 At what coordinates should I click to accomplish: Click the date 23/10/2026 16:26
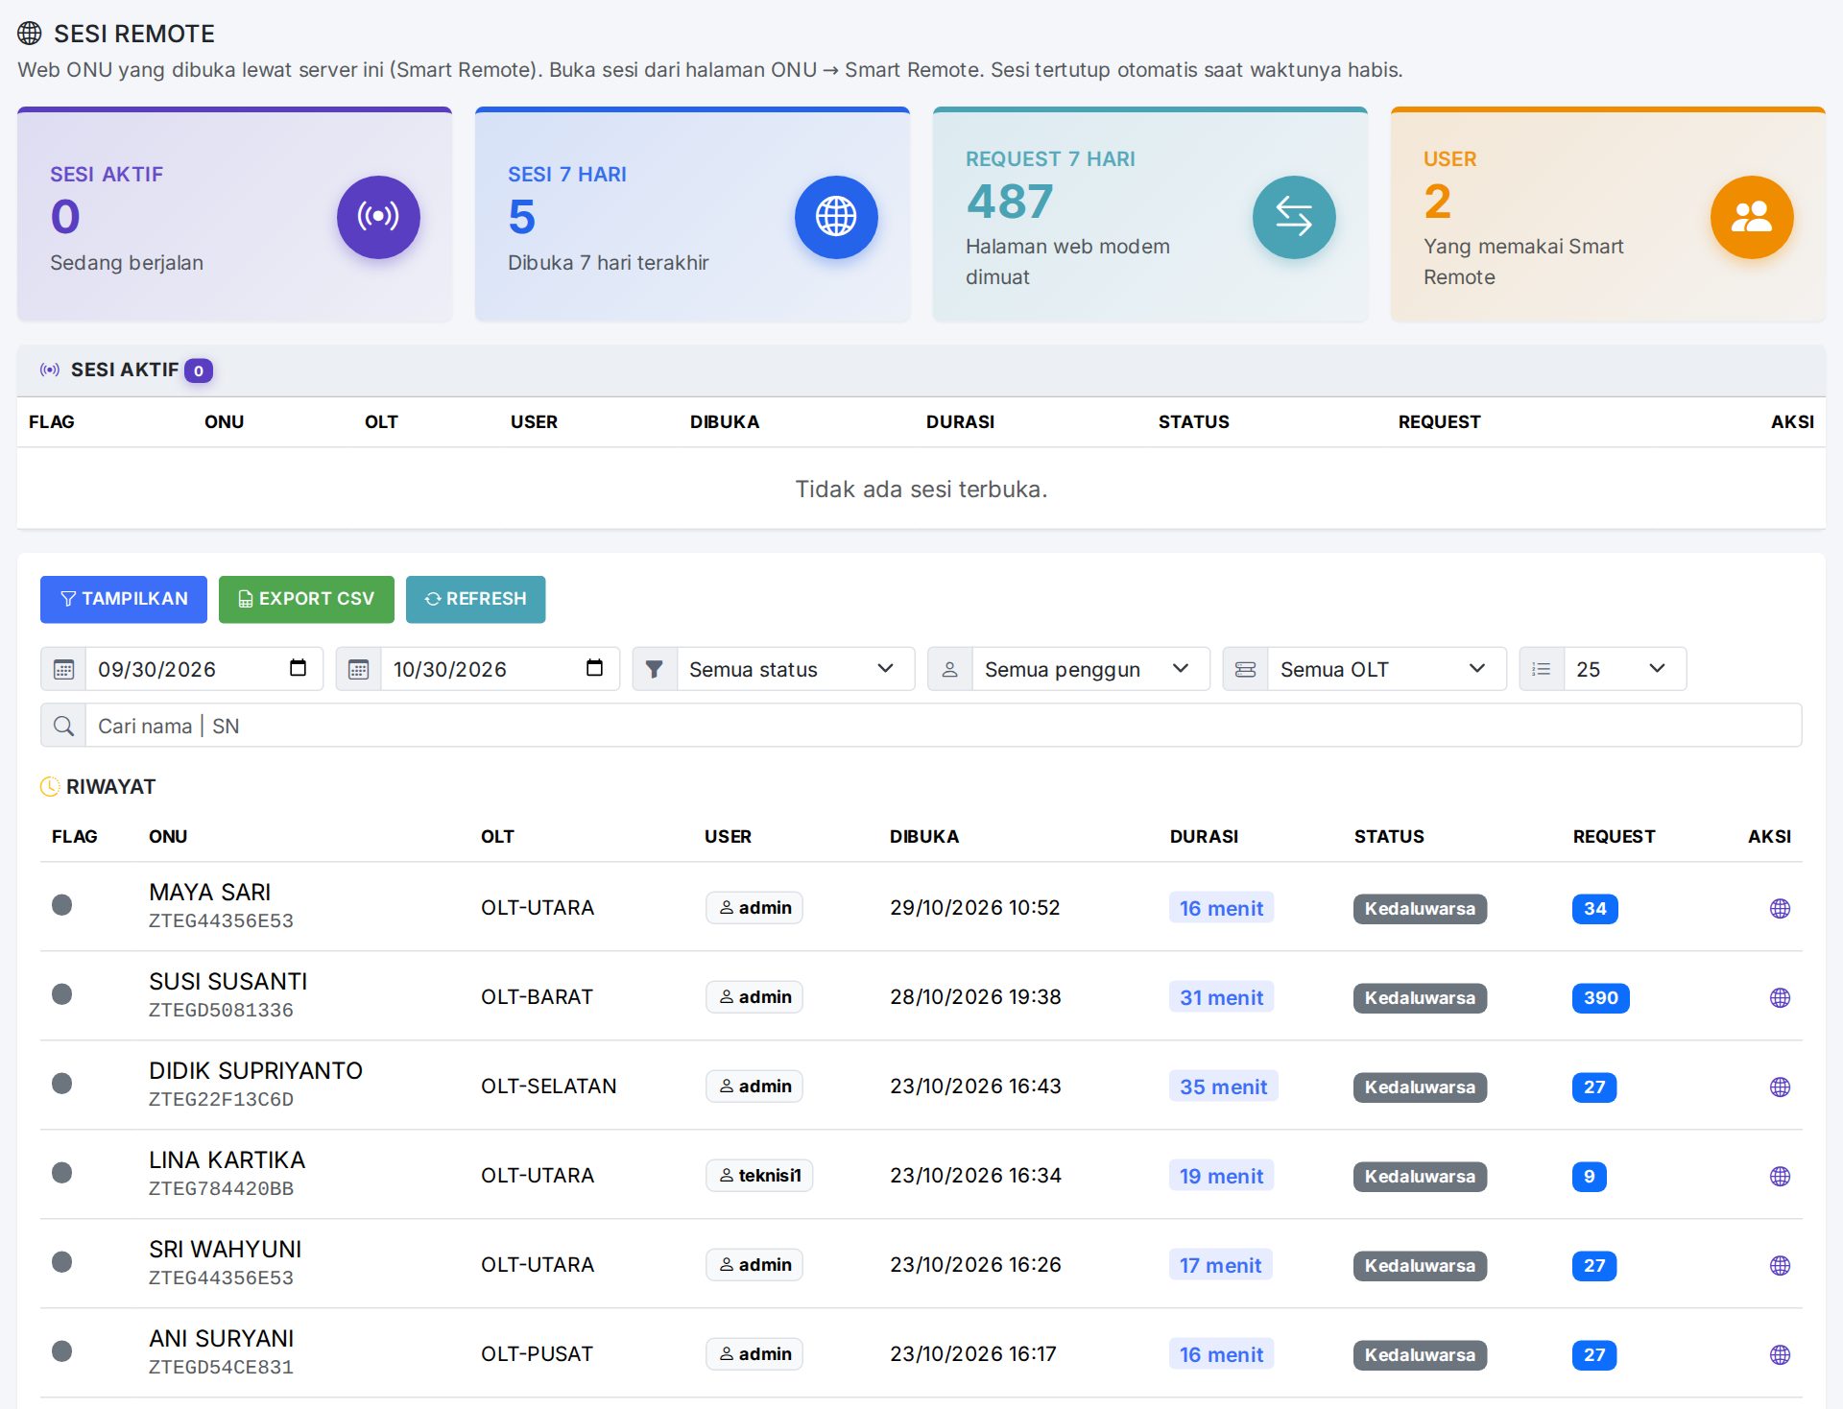(x=975, y=1265)
